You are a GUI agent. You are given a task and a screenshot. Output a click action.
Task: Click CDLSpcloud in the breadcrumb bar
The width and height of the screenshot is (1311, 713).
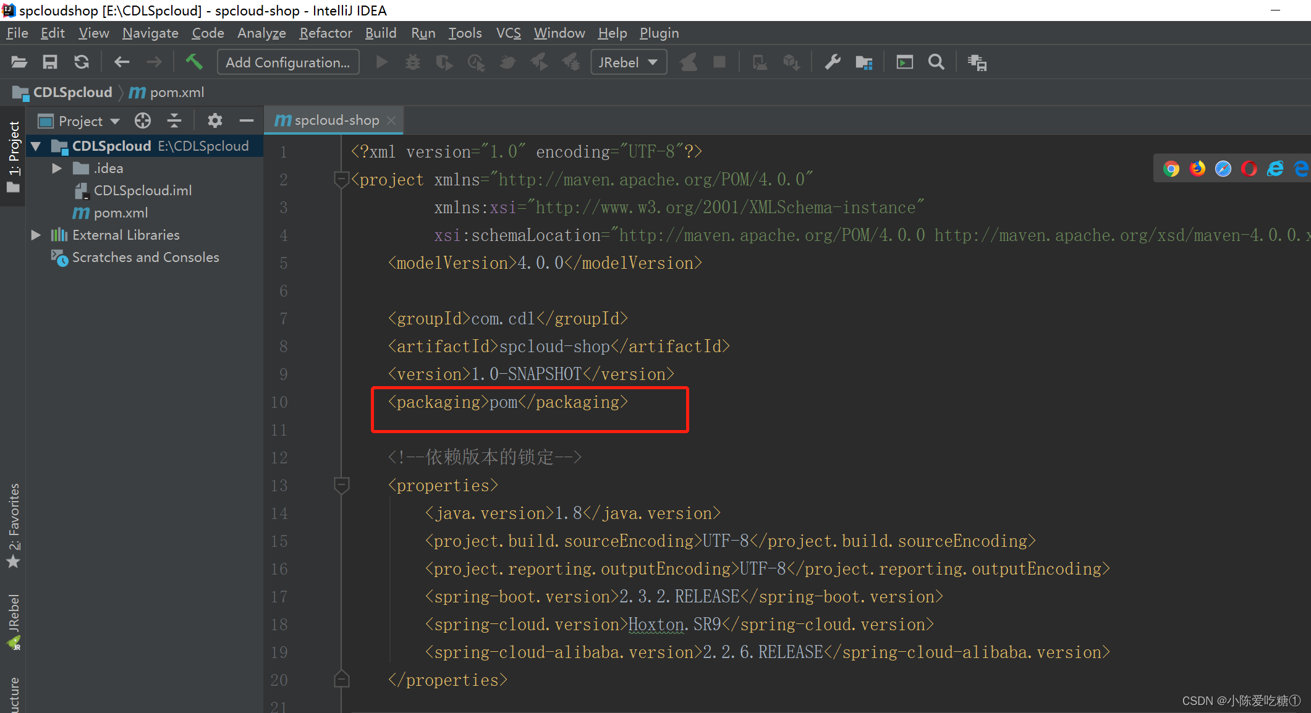tap(72, 93)
